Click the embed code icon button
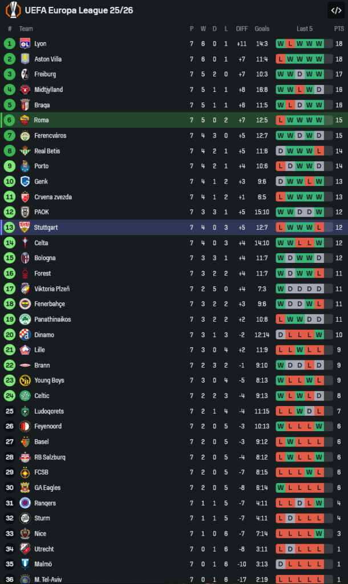Viewport: 348px width, 584px height. click(x=335, y=10)
